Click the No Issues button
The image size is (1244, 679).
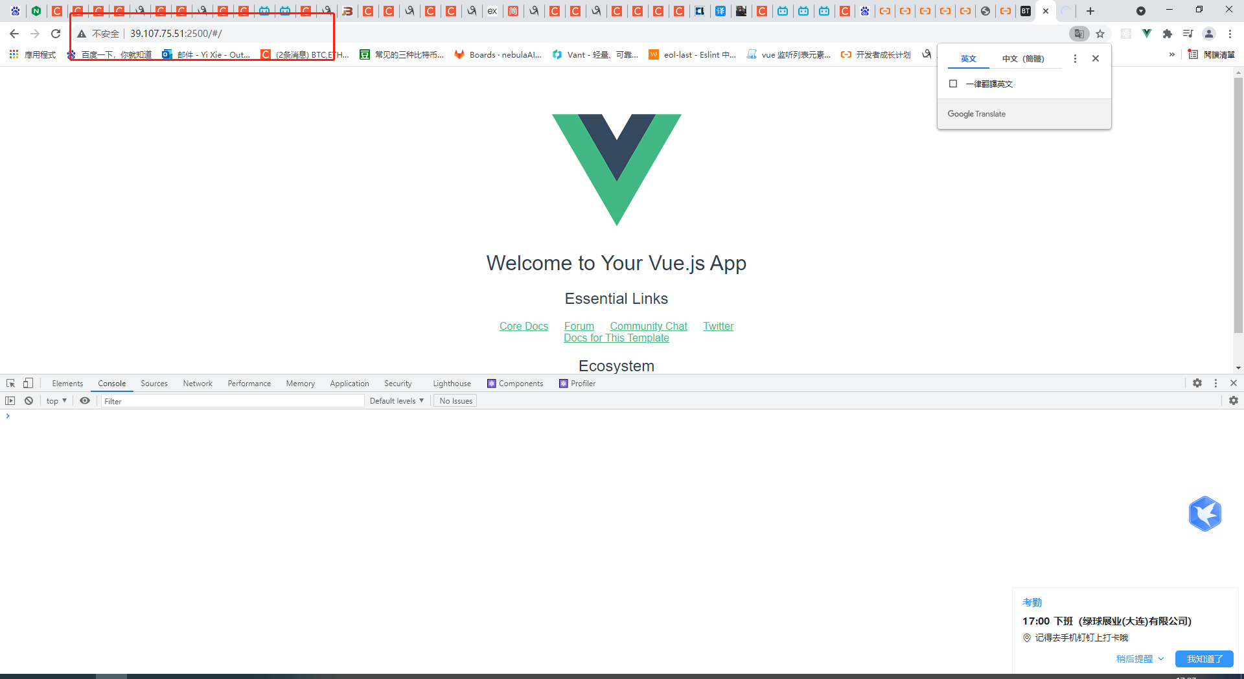(x=455, y=401)
